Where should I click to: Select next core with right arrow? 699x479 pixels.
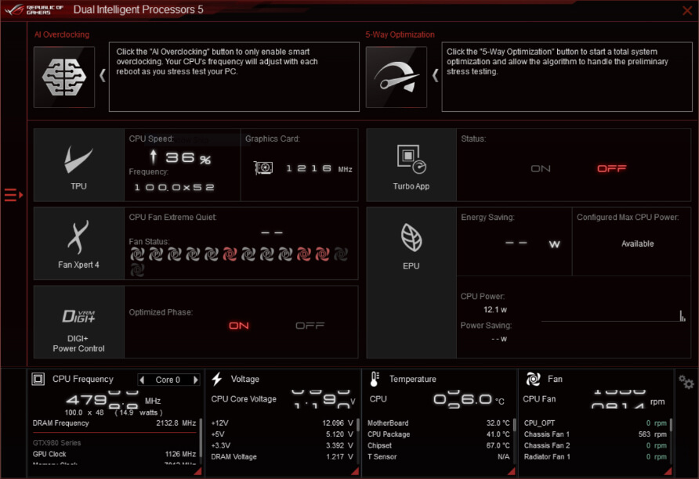[195, 380]
